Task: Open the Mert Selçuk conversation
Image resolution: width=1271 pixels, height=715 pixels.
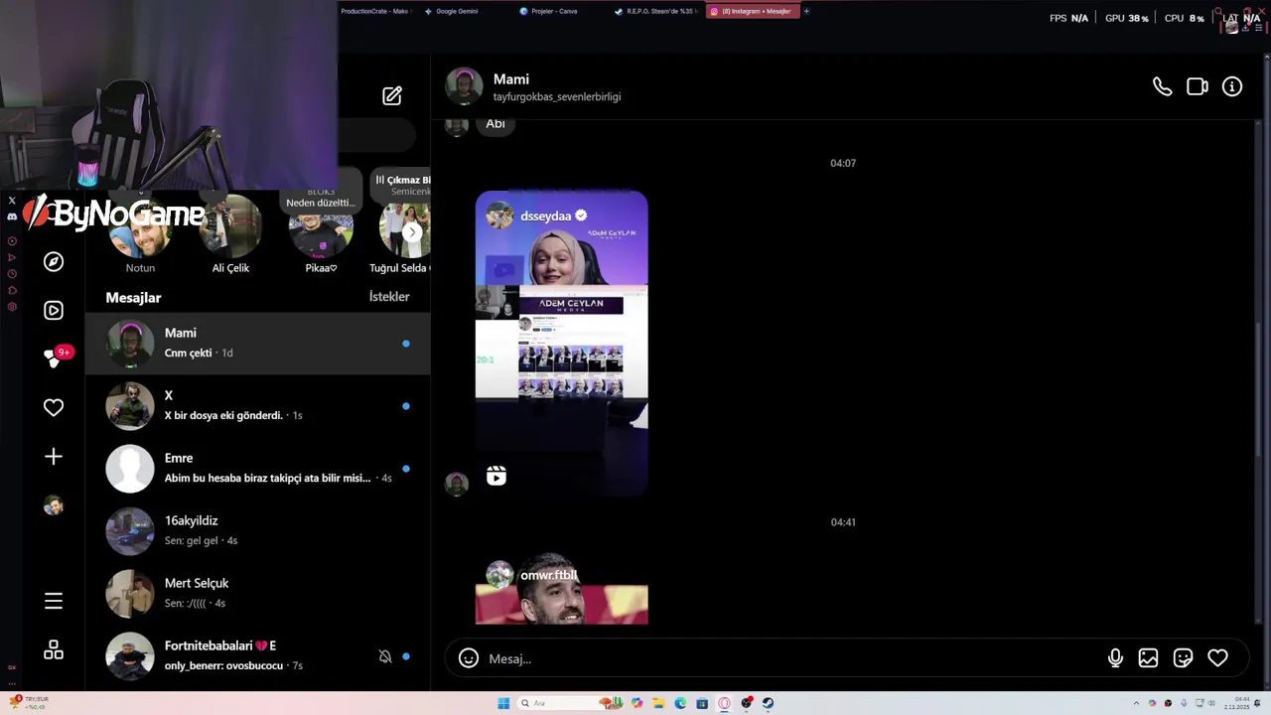Action: 258,594
